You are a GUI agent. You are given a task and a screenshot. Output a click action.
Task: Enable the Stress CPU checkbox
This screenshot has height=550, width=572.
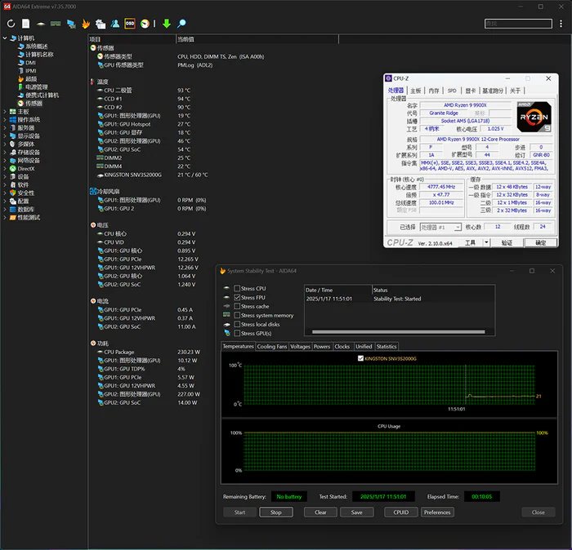coord(237,289)
